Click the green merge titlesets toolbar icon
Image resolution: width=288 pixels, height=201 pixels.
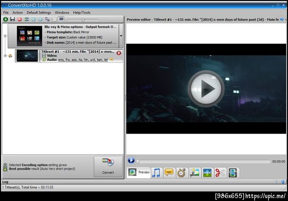[26, 19]
